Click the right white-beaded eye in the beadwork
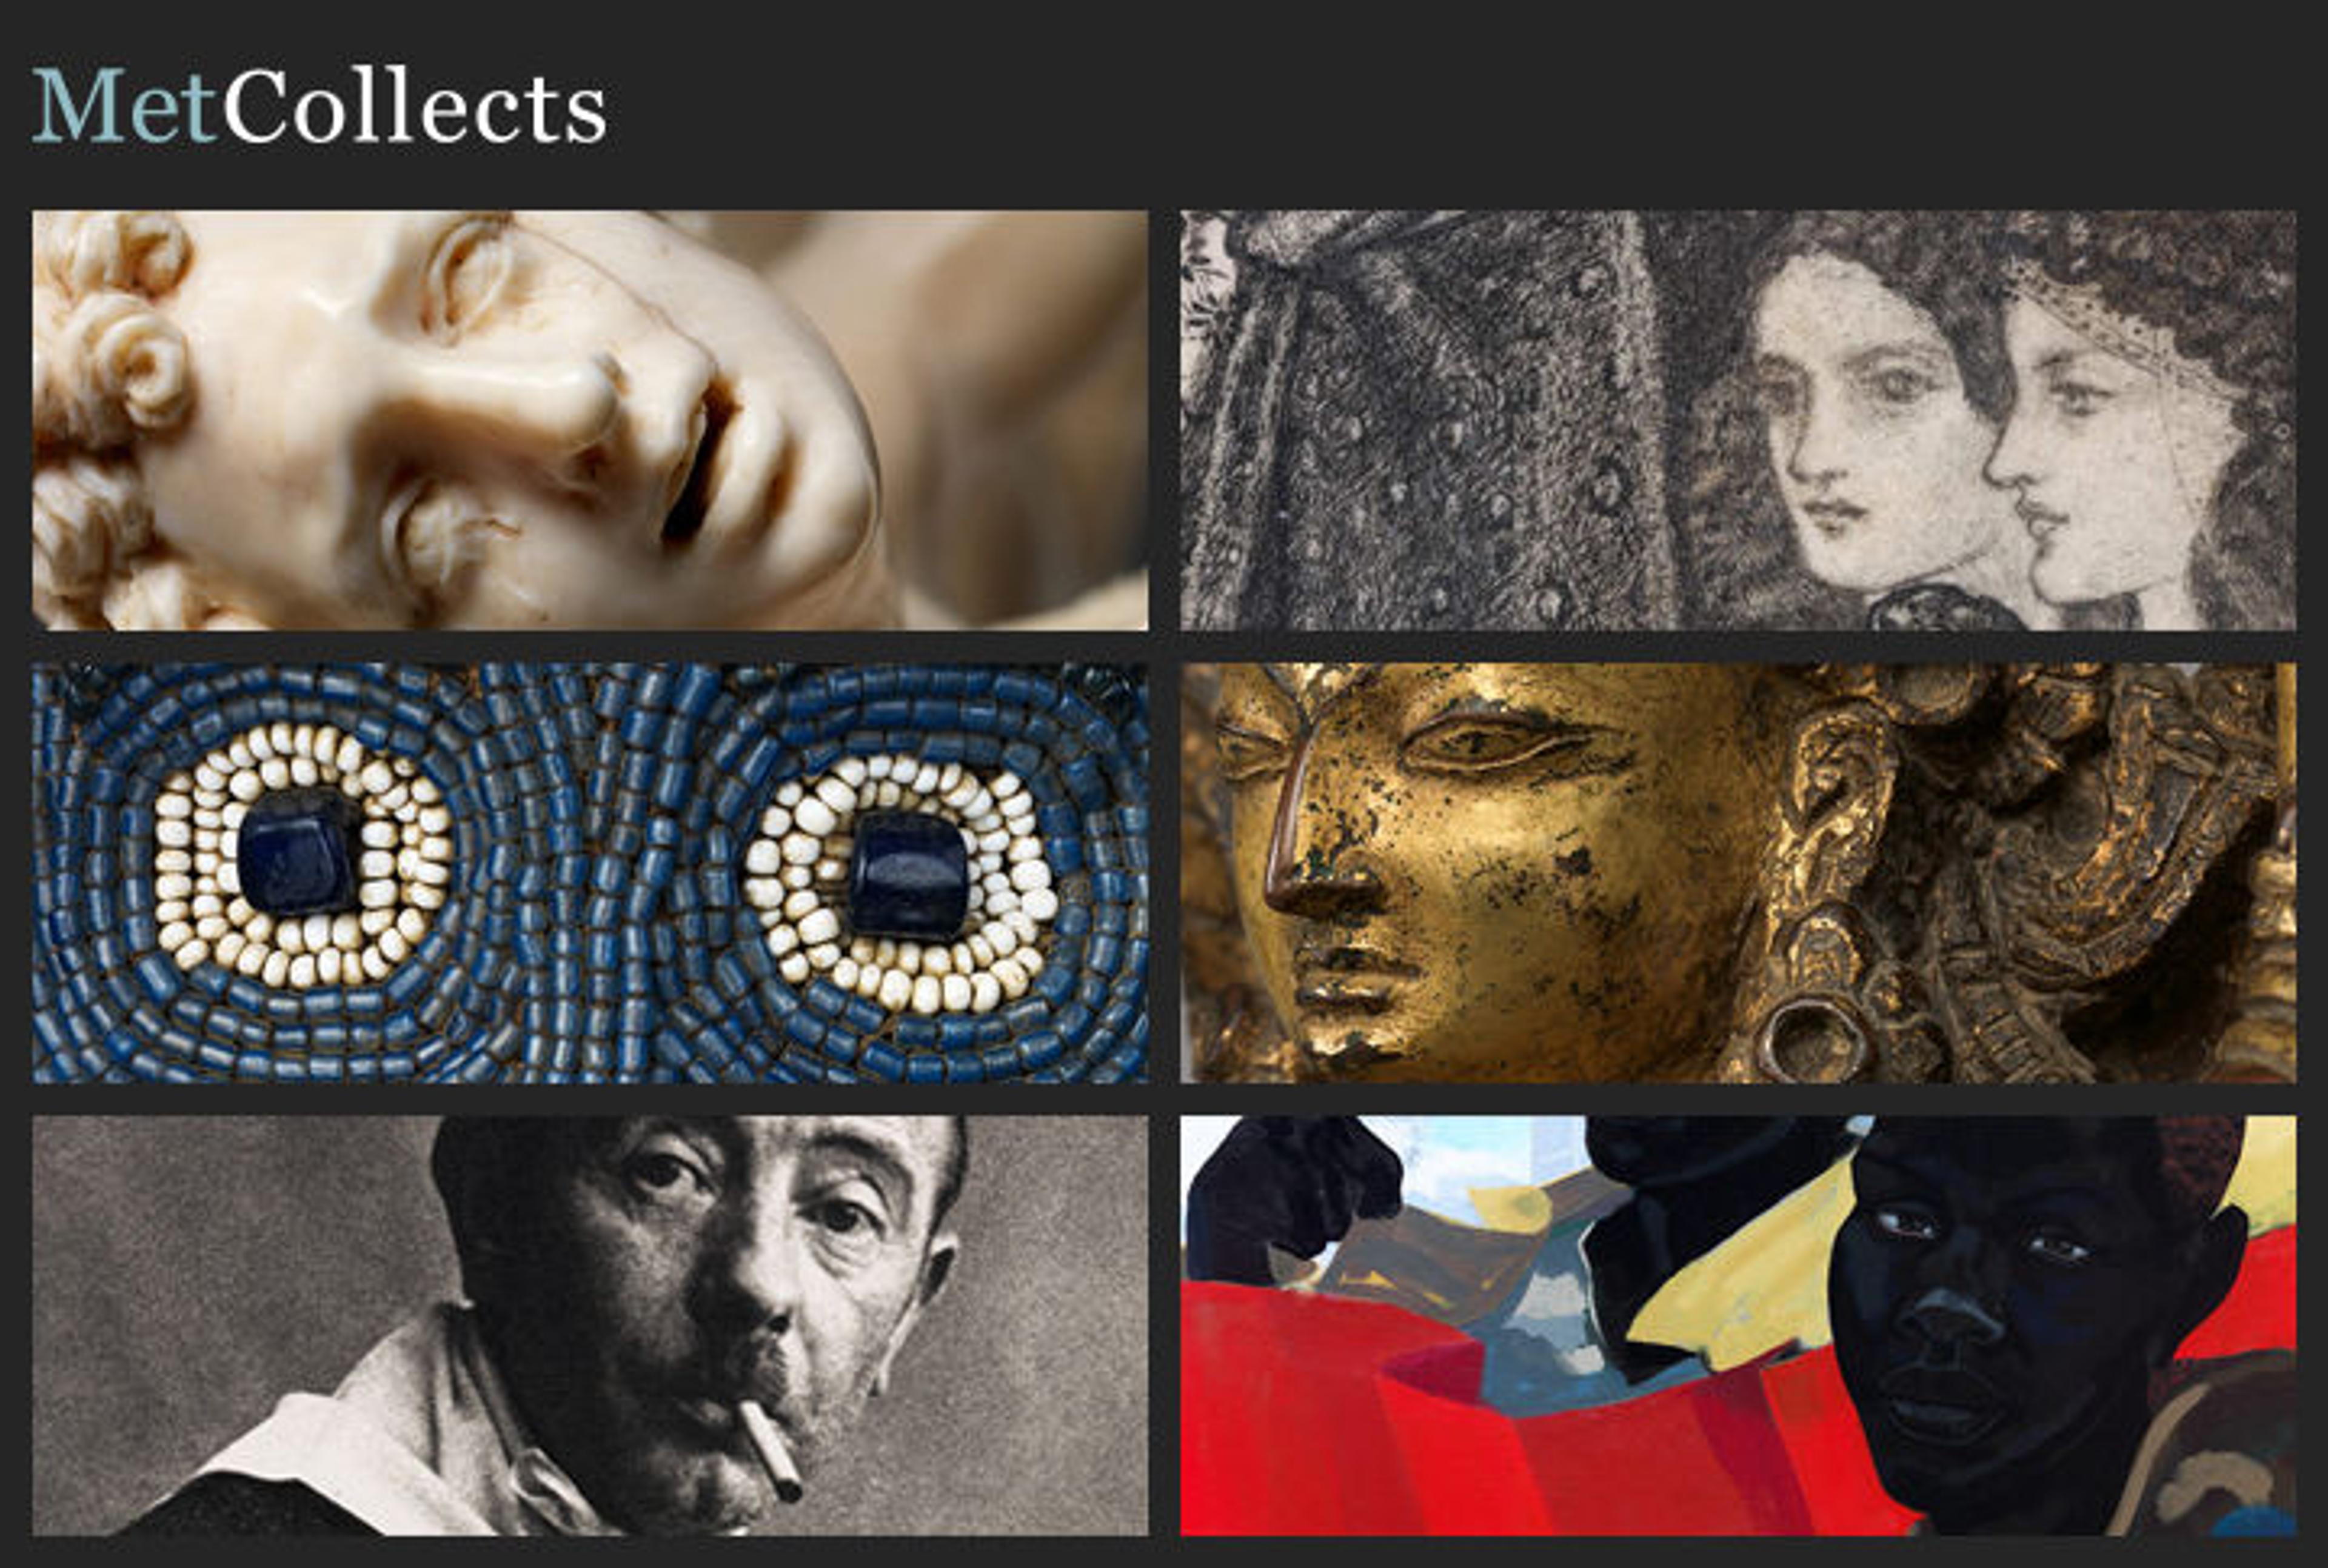The image size is (2328, 1568). tap(901, 880)
